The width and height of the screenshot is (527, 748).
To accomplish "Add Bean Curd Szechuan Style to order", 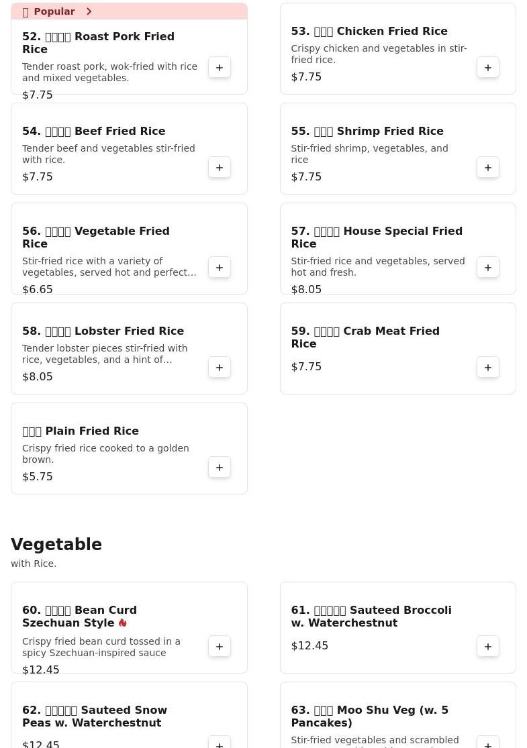I will 220,647.
